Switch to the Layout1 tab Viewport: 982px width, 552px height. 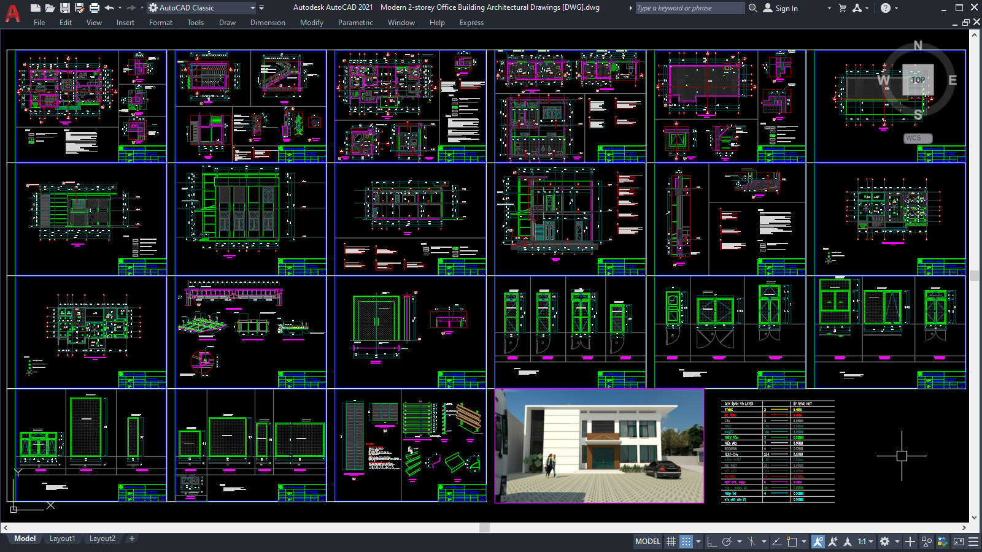[x=62, y=539]
